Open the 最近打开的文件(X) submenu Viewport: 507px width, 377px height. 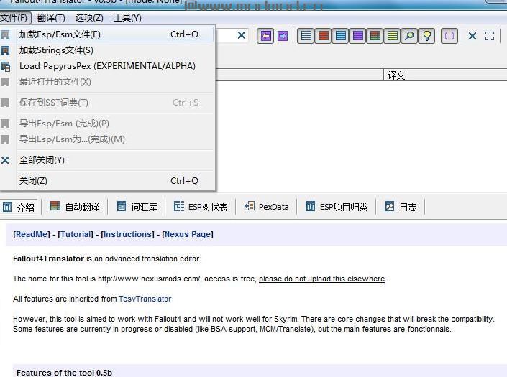coord(106,82)
